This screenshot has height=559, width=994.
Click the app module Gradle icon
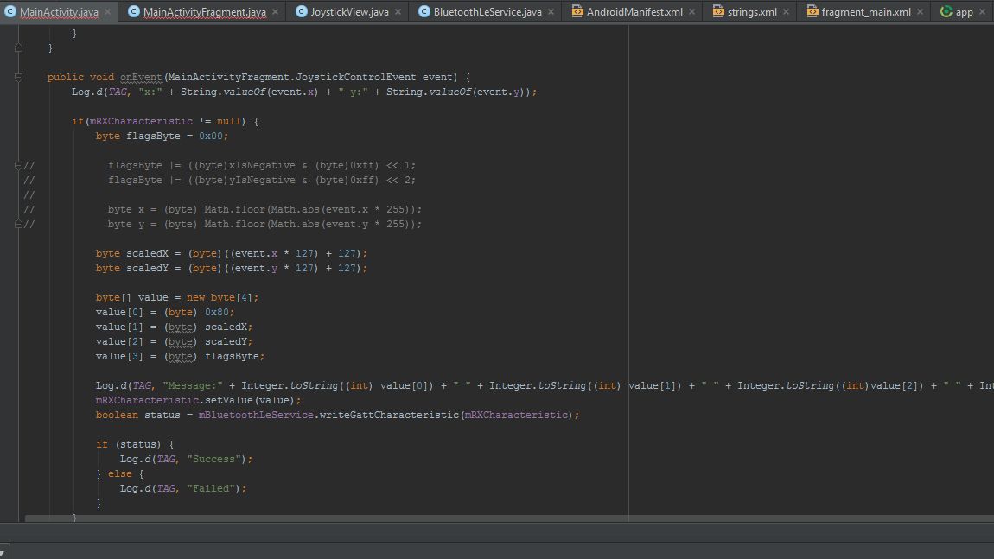pos(946,11)
